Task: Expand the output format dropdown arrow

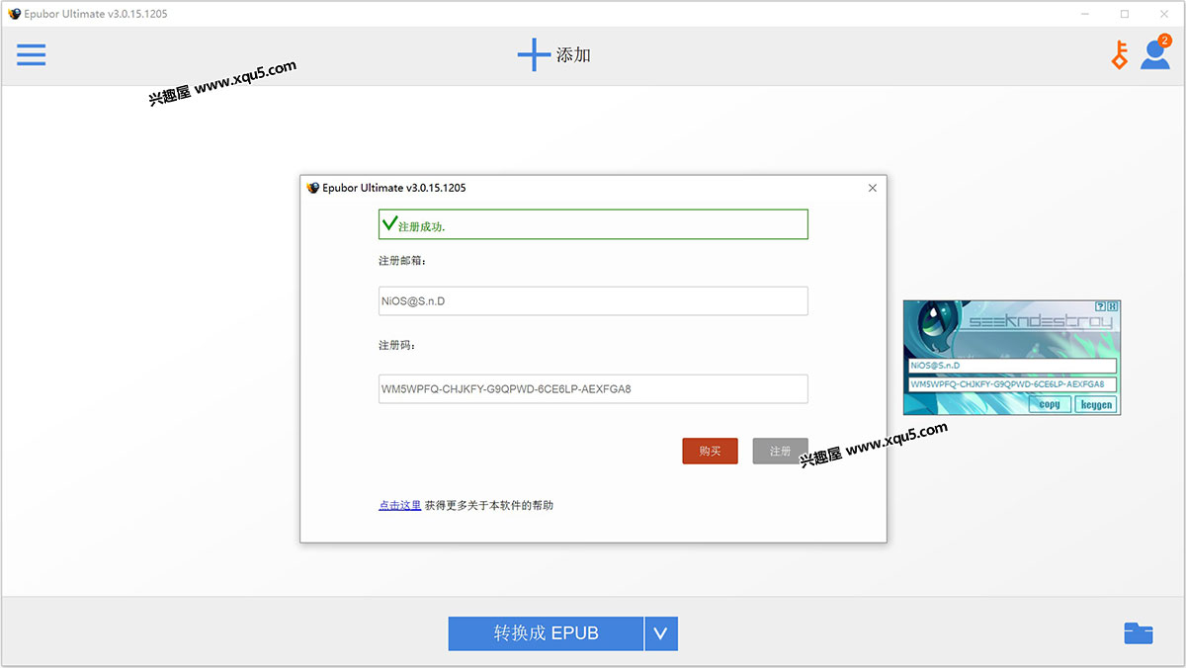Action: [661, 633]
